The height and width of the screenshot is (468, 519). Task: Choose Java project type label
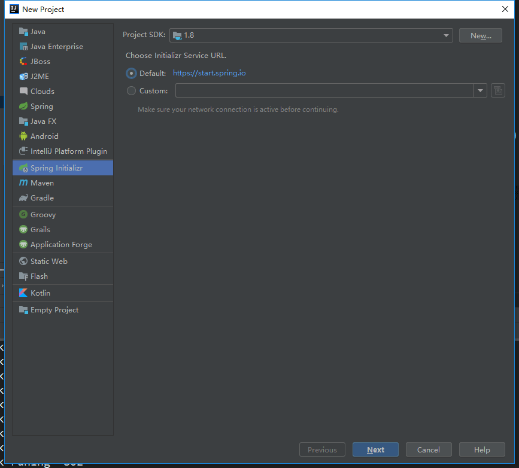(x=38, y=32)
